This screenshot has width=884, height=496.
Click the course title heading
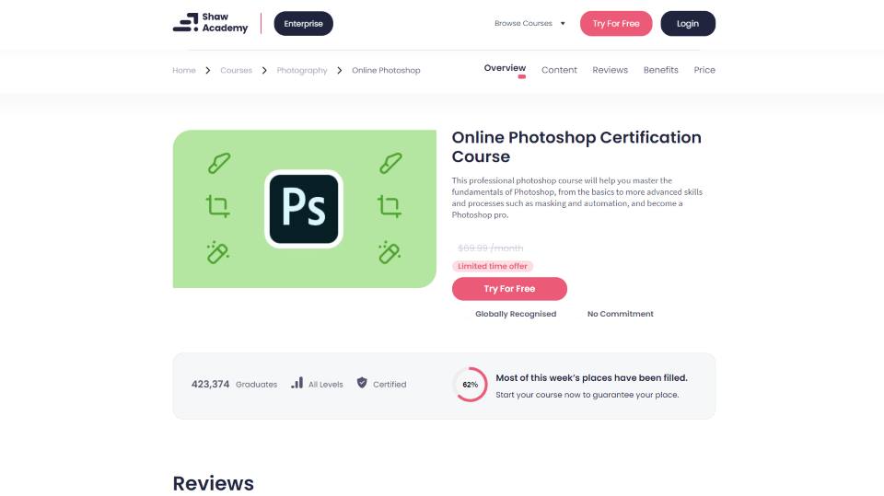[x=576, y=146]
